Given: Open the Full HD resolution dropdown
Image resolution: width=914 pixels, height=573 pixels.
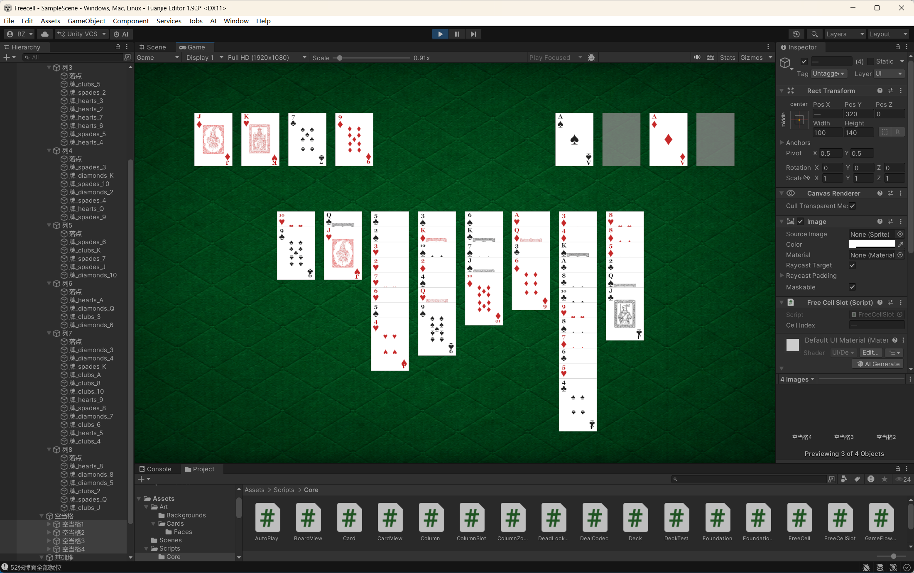Looking at the screenshot, I should pos(267,57).
